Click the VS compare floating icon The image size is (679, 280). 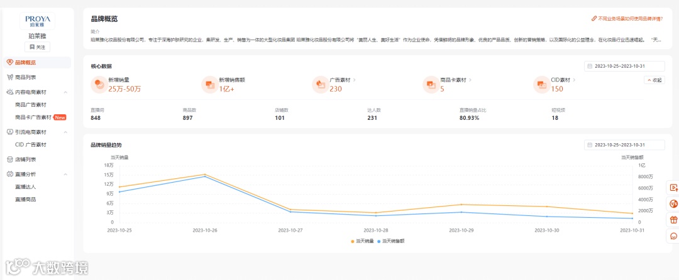pyautogui.click(x=673, y=203)
